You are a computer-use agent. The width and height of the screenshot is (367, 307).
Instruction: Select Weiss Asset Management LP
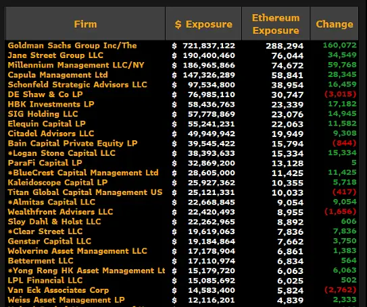coord(66,300)
